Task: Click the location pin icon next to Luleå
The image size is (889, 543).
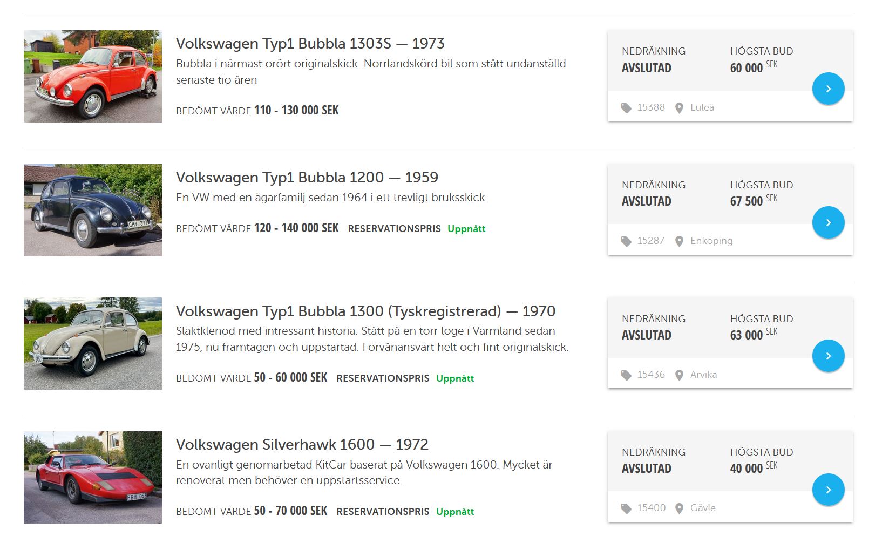Action: click(679, 108)
